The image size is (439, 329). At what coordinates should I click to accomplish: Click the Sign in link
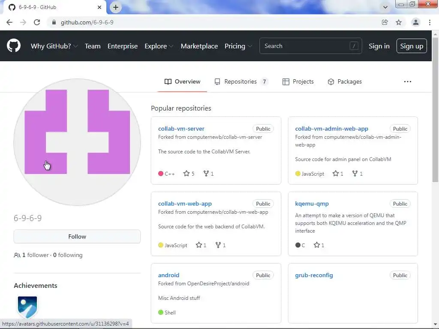coord(379,46)
